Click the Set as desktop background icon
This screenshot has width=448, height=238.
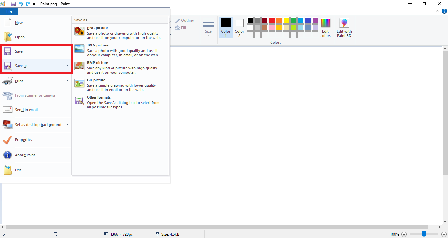8,124
